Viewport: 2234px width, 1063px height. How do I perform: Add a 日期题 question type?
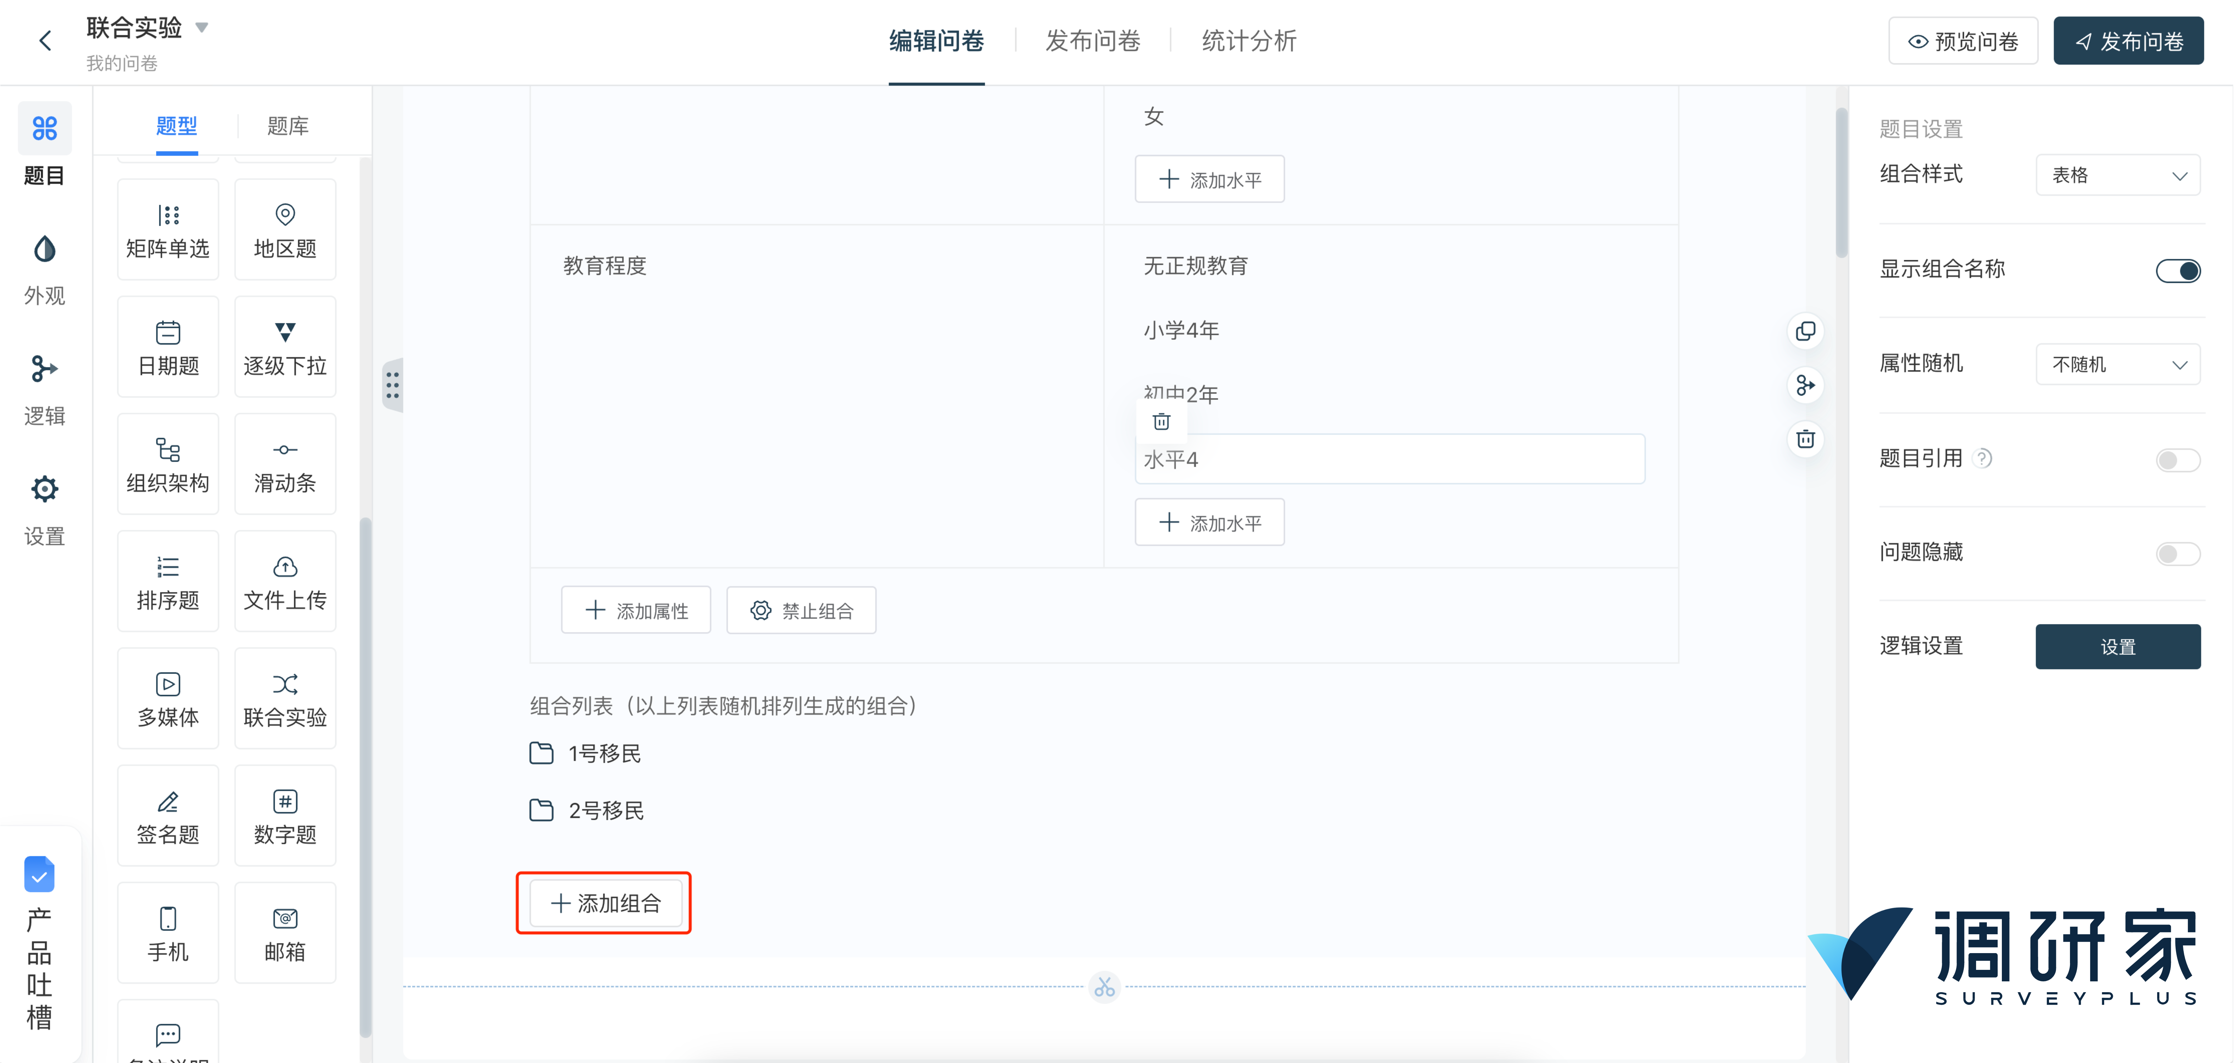coord(168,347)
